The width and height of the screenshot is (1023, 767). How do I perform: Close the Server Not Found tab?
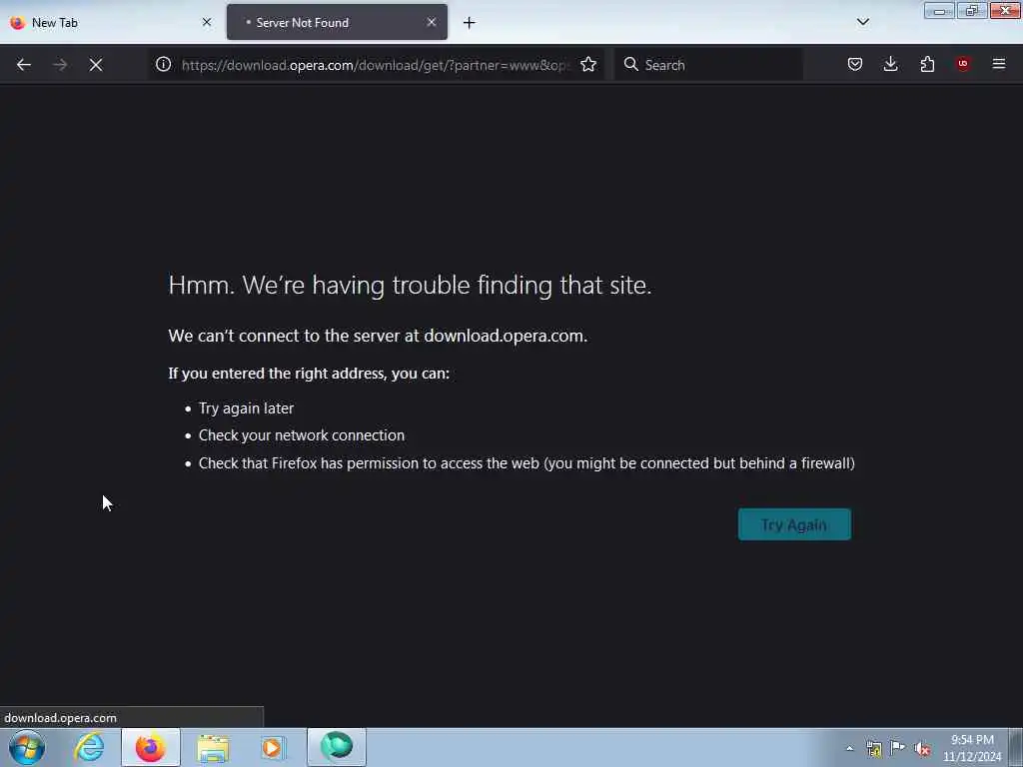432,22
